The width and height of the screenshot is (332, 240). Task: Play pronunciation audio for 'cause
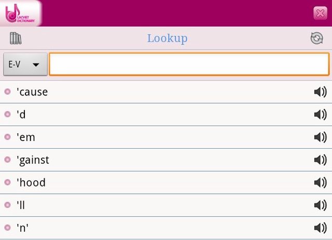click(321, 92)
